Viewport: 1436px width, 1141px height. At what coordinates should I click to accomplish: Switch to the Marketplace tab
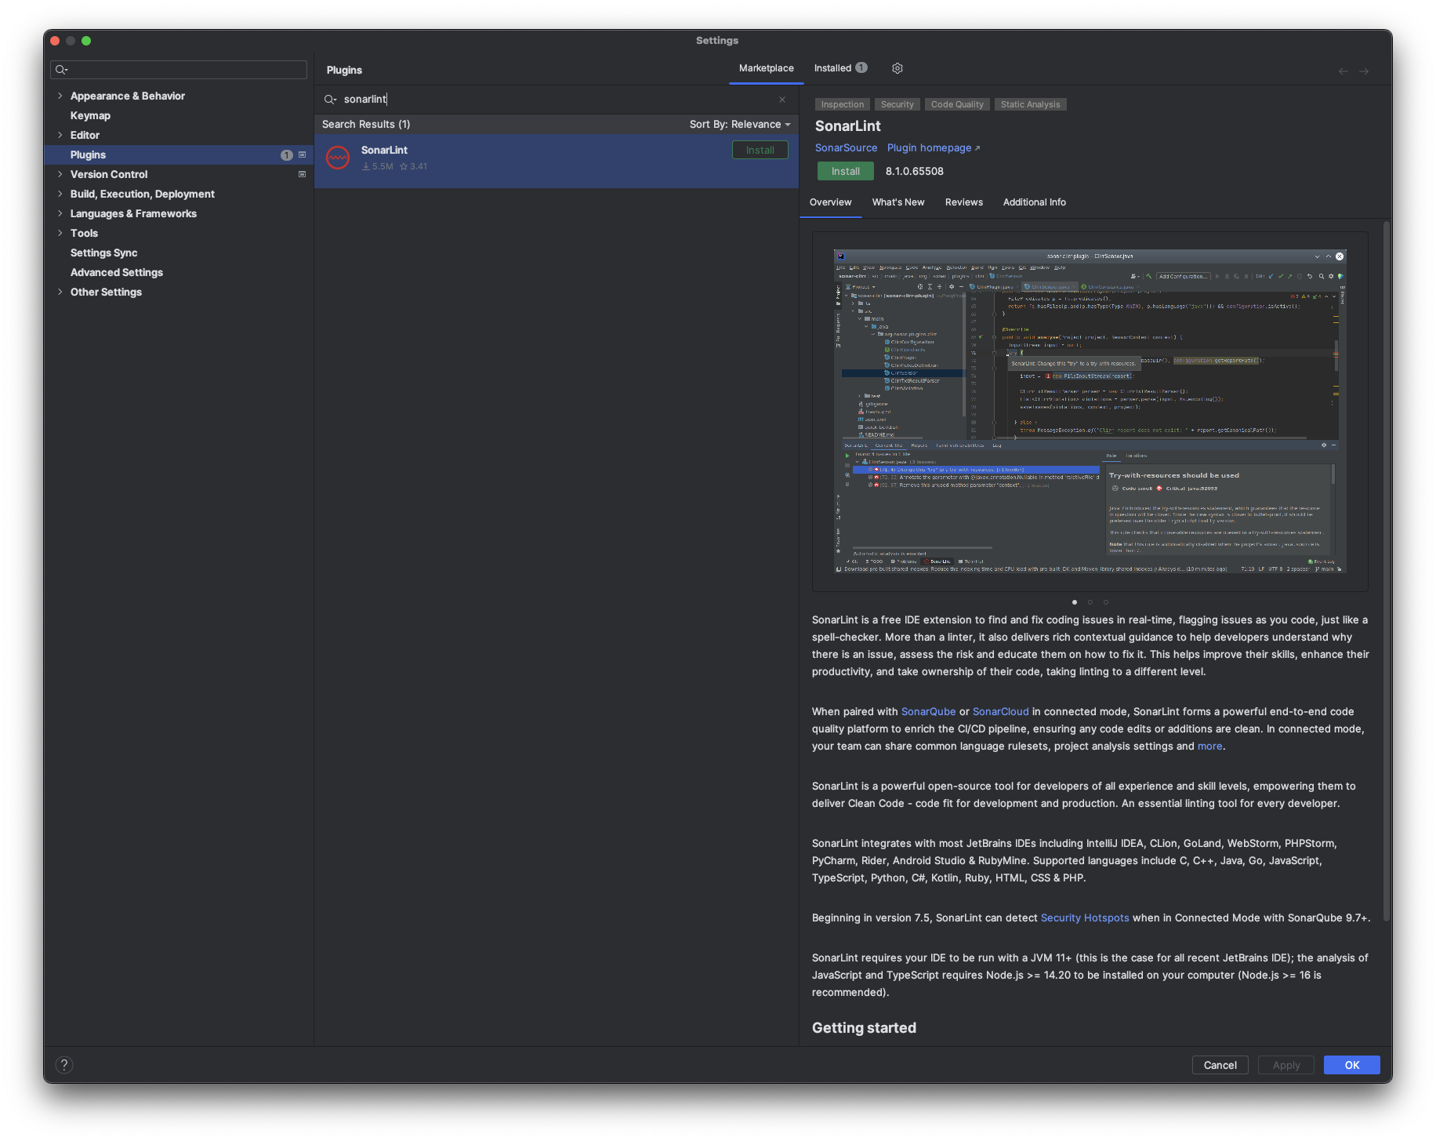tap(766, 68)
